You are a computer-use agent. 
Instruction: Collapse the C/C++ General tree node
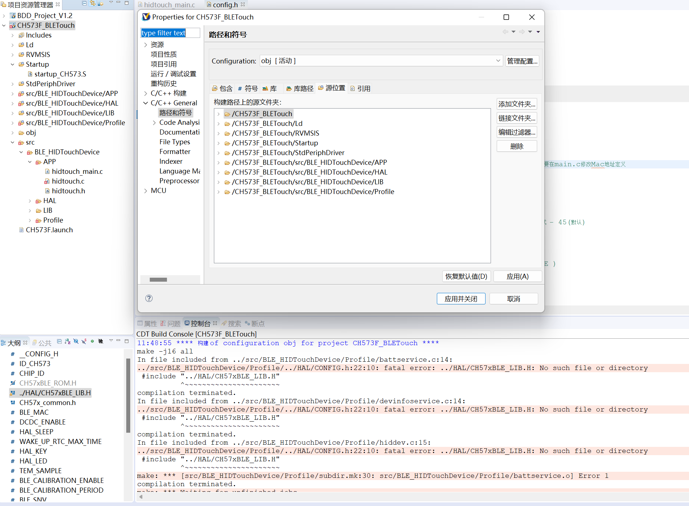click(x=146, y=103)
